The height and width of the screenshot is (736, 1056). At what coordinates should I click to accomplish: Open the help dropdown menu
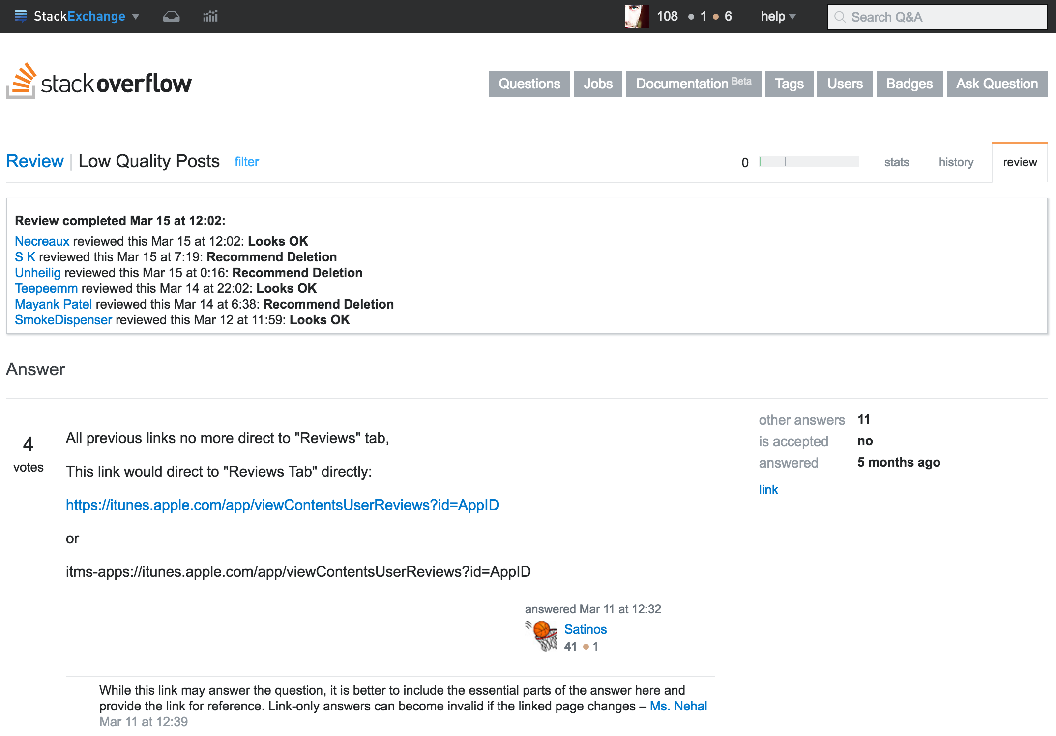coord(778,17)
